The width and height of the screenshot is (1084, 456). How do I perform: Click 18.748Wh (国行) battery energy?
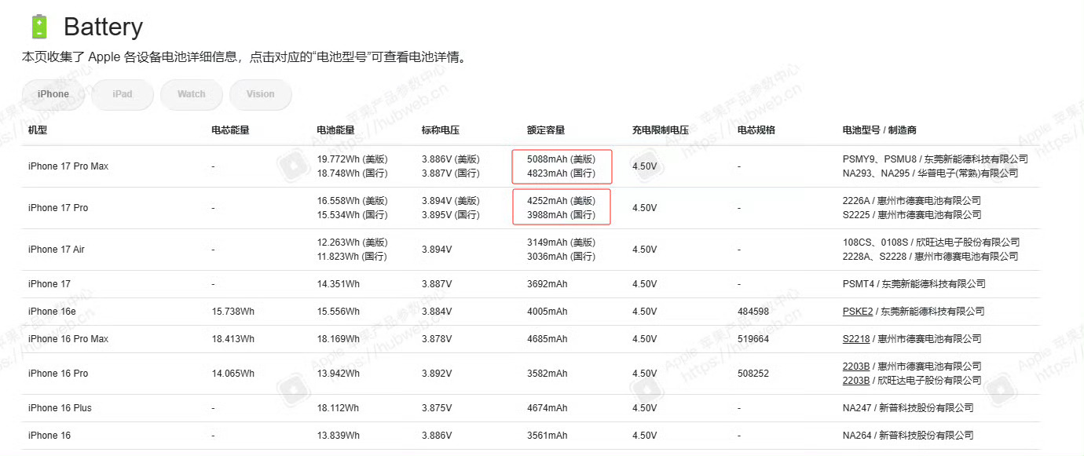point(352,173)
